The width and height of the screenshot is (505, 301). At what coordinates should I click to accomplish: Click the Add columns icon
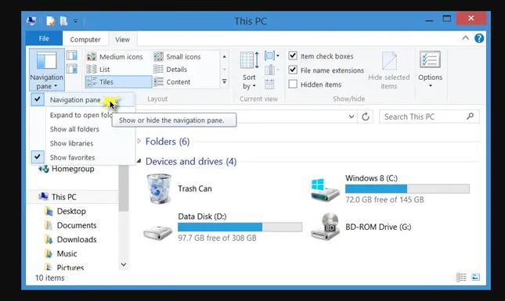[x=272, y=70]
